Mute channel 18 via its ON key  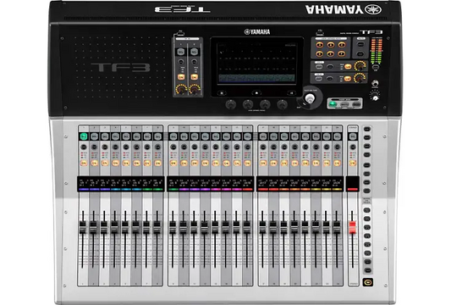[x=273, y=163]
